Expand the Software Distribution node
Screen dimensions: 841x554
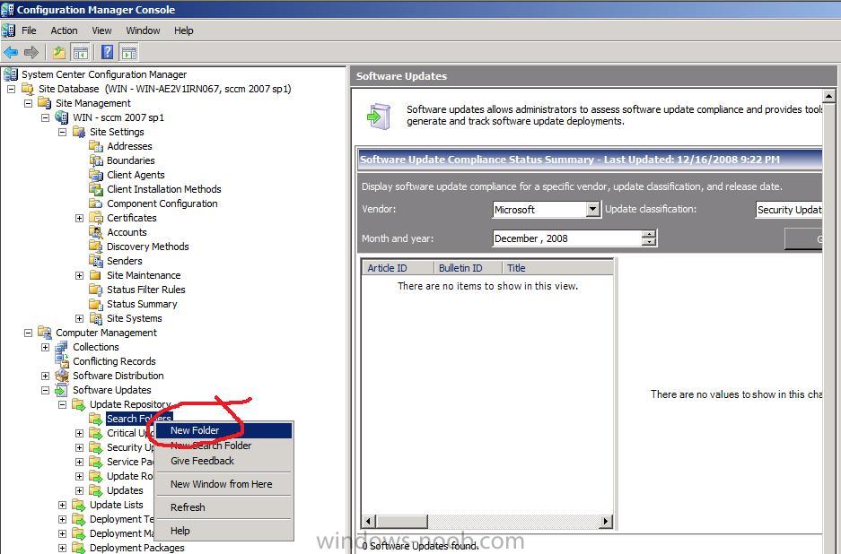[x=46, y=376]
